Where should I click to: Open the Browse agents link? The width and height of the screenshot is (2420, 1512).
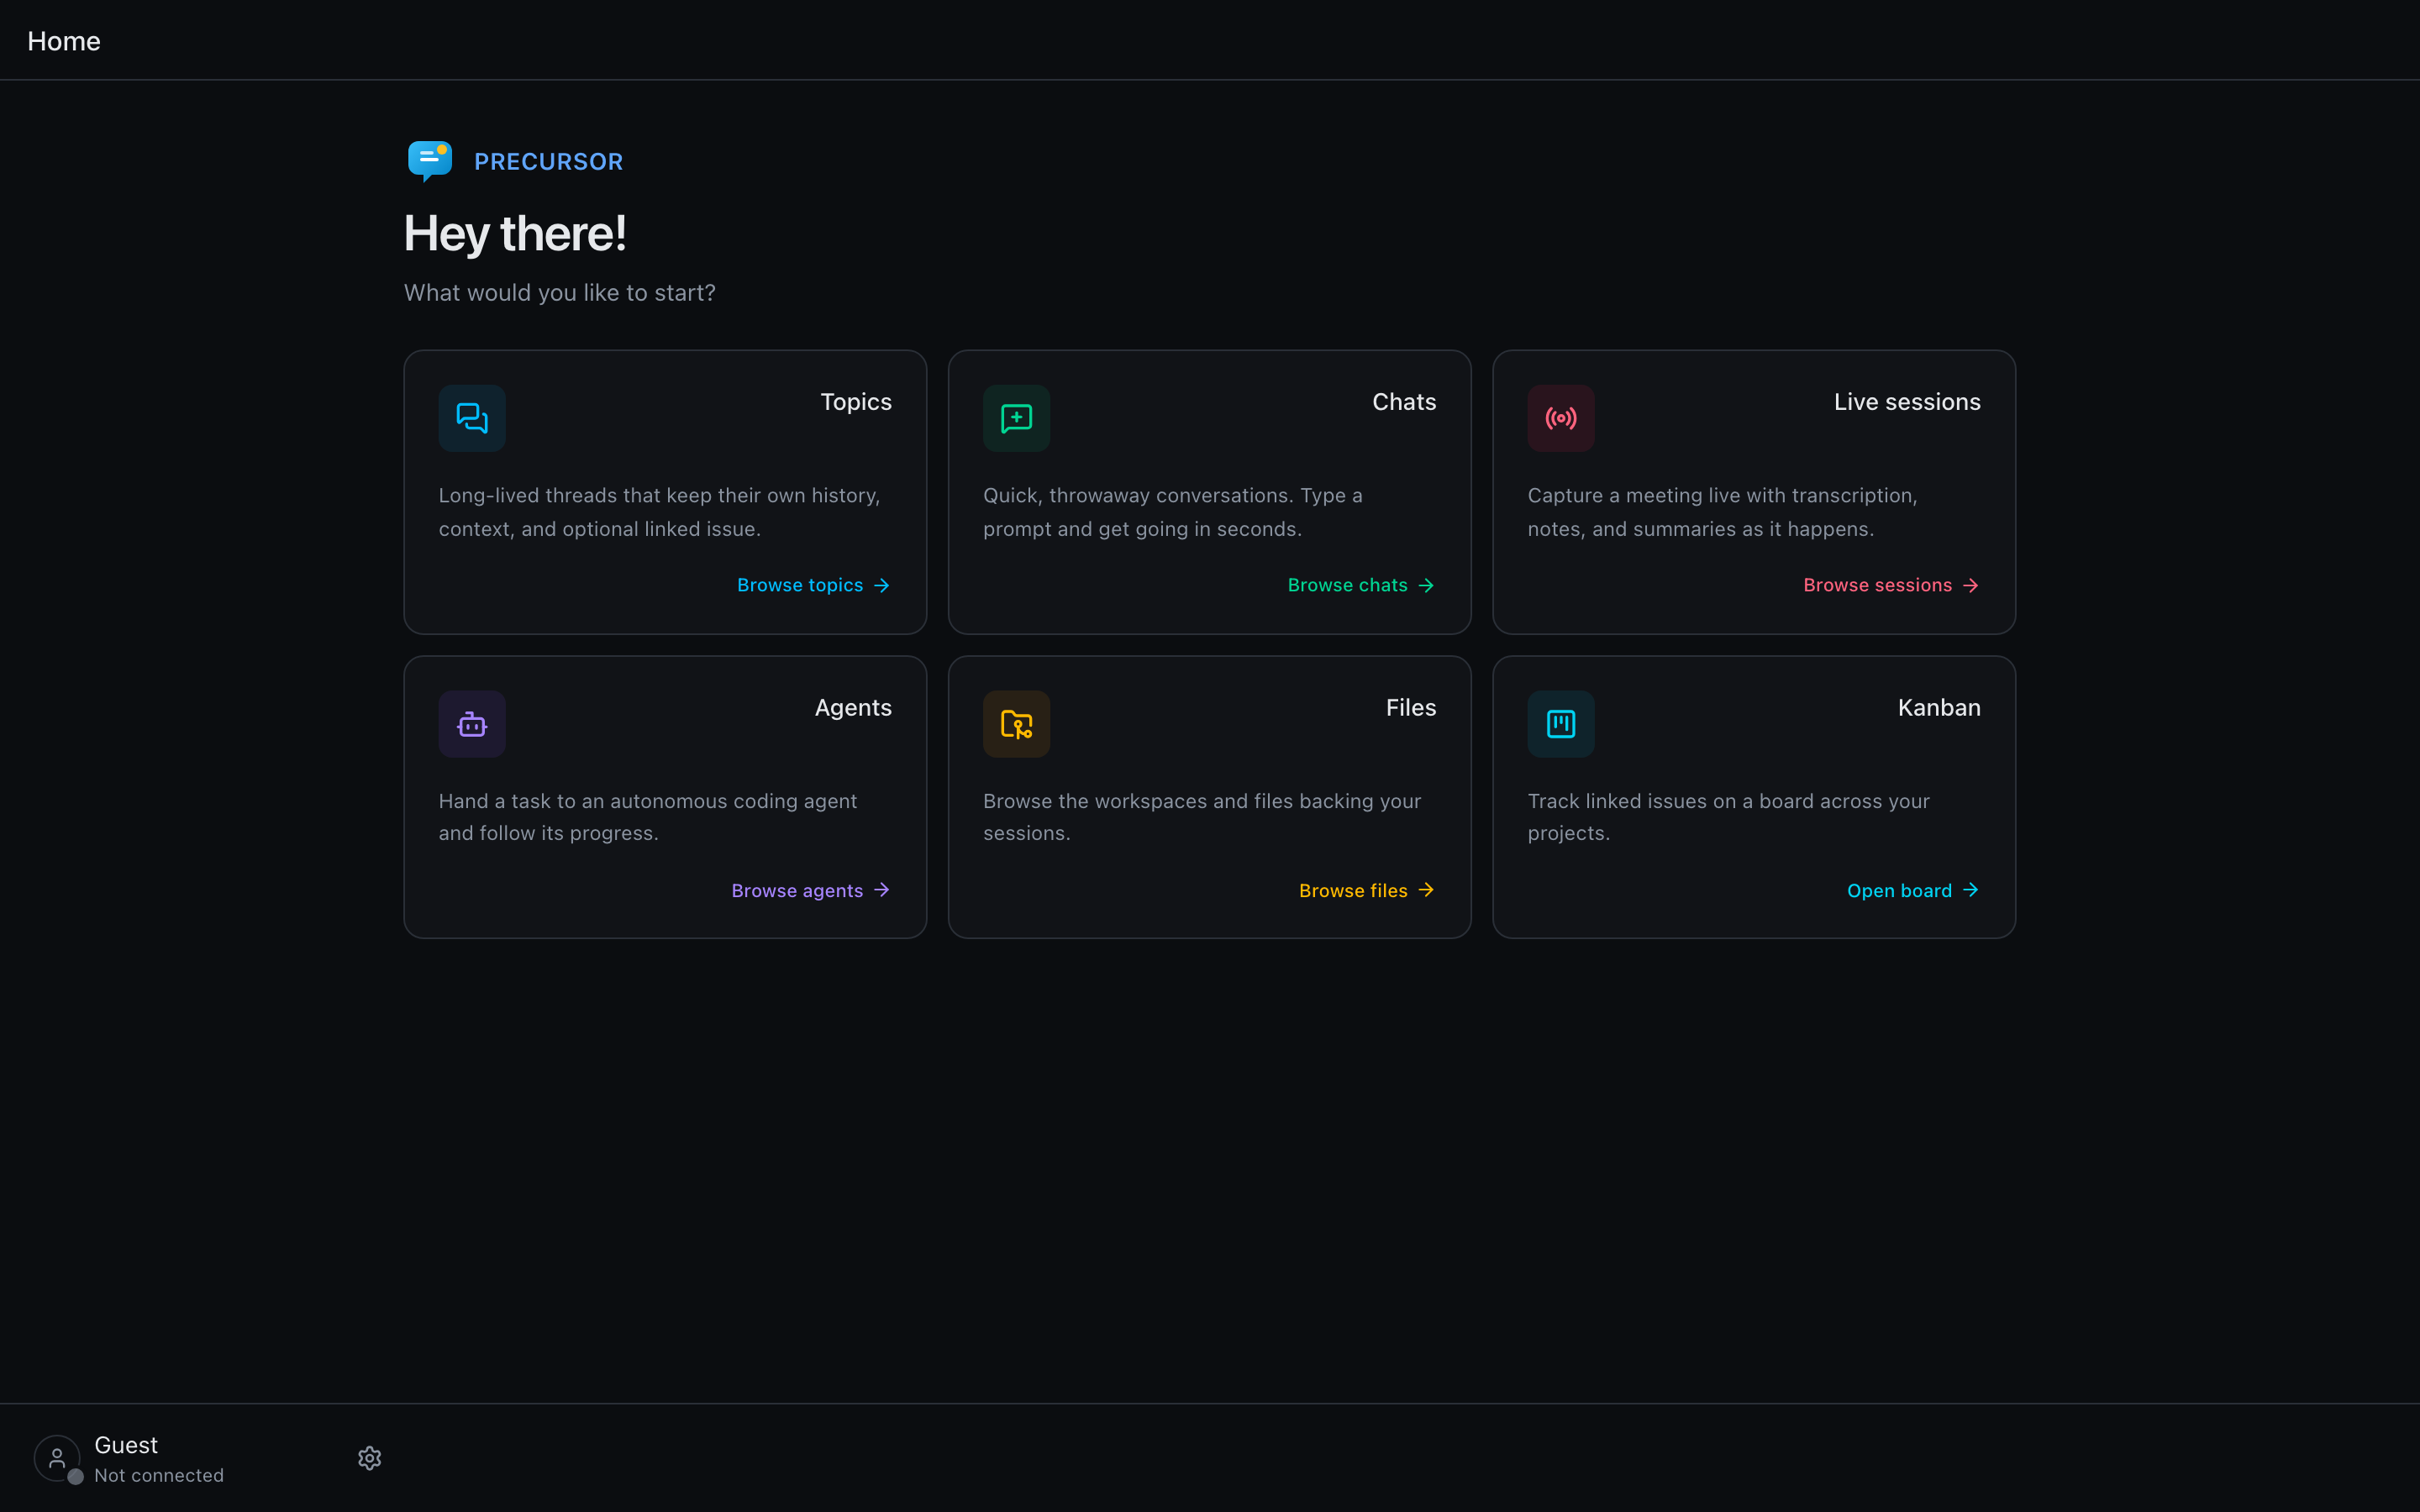[x=810, y=890]
